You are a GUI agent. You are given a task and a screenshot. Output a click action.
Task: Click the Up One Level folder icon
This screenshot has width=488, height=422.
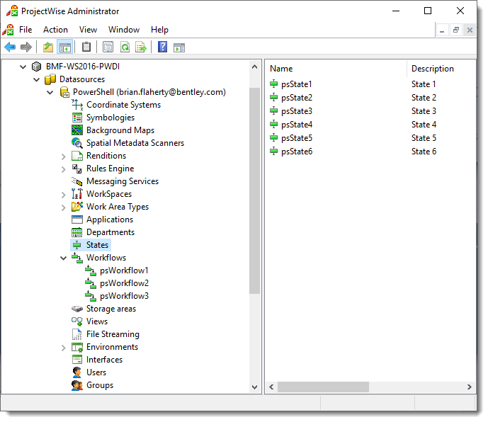coord(48,47)
